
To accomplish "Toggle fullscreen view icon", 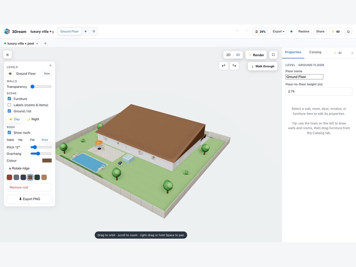I will point(273,55).
